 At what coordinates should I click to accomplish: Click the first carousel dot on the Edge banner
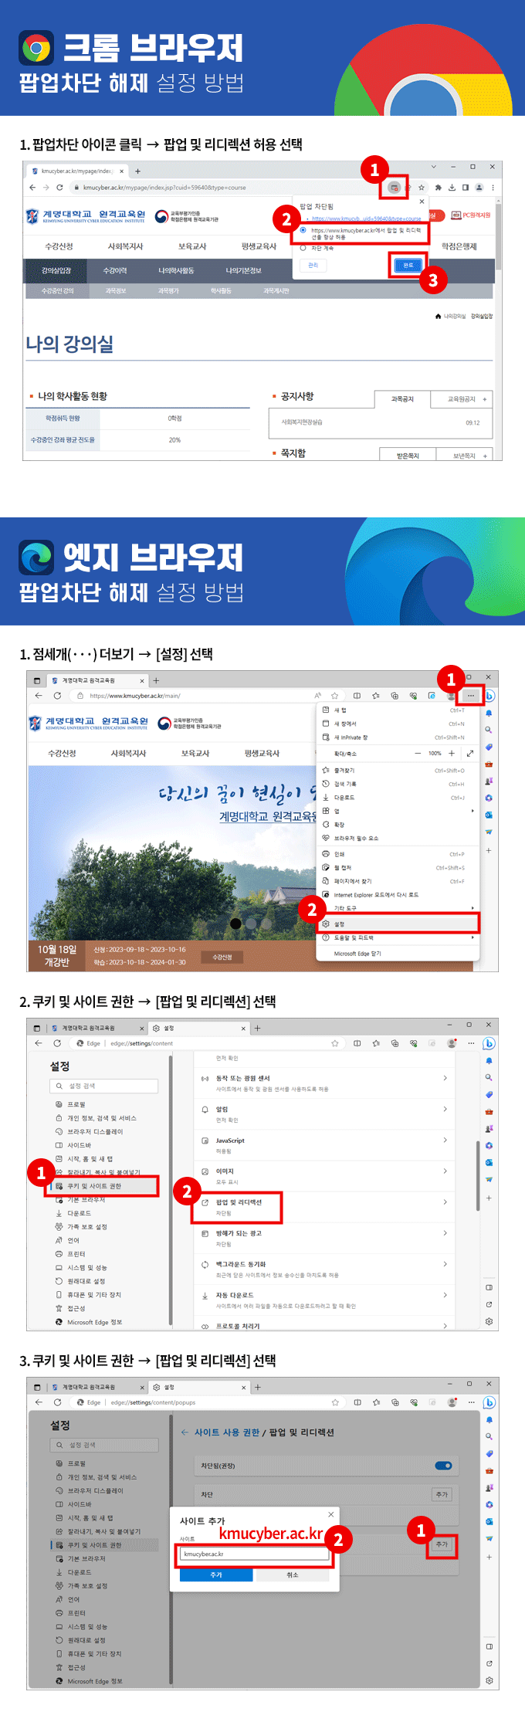[236, 924]
